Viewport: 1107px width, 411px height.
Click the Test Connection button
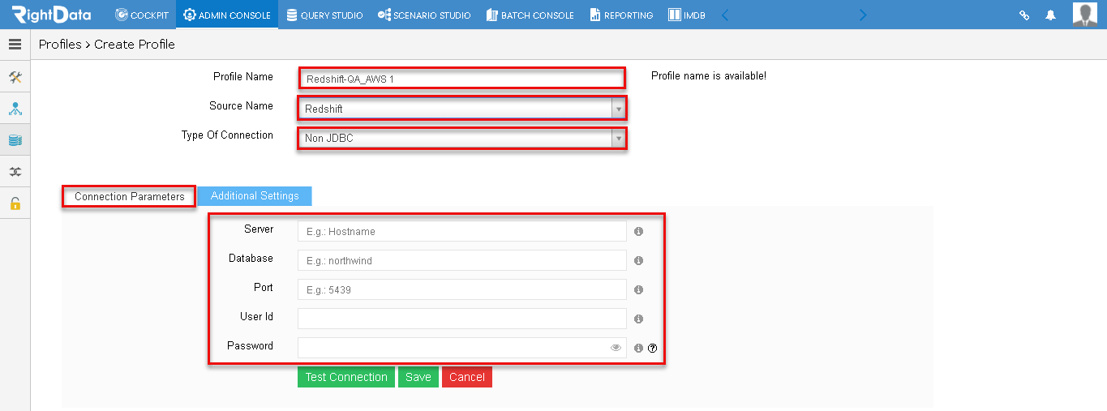point(346,377)
